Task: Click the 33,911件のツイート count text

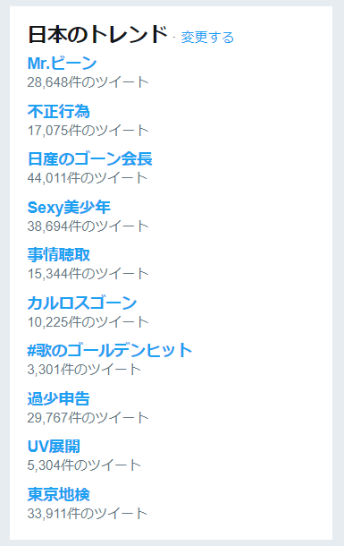Action: coord(88,513)
